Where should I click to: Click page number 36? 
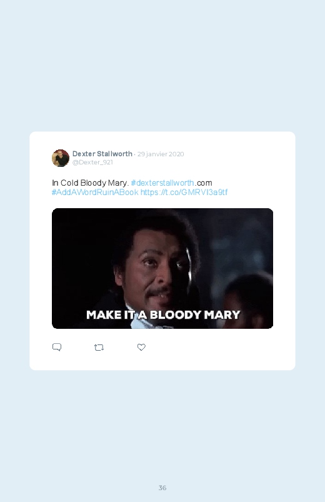tap(162, 488)
